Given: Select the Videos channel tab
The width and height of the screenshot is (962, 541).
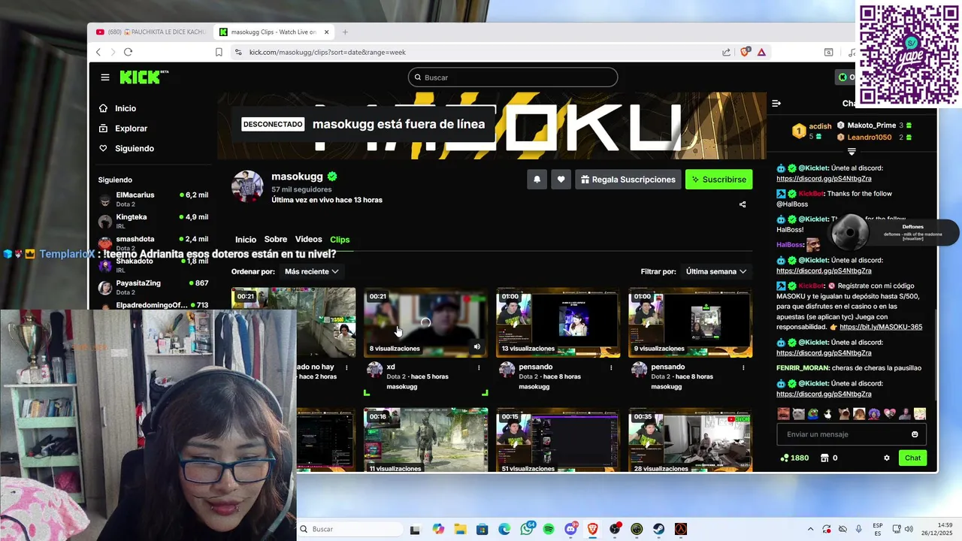Looking at the screenshot, I should (x=308, y=240).
